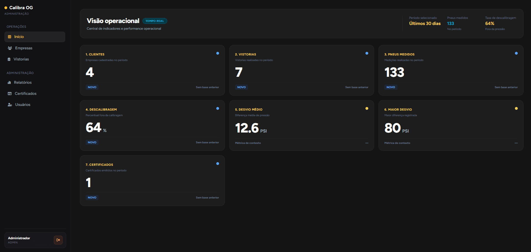
Task: Click the blue status dot on Vistorias card
Action: (x=367, y=53)
